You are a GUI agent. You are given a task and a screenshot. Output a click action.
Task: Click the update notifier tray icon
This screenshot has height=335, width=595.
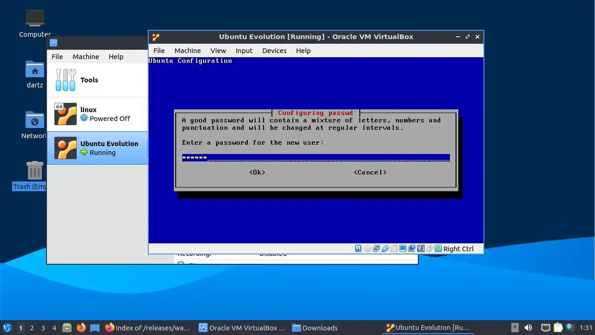click(569, 328)
